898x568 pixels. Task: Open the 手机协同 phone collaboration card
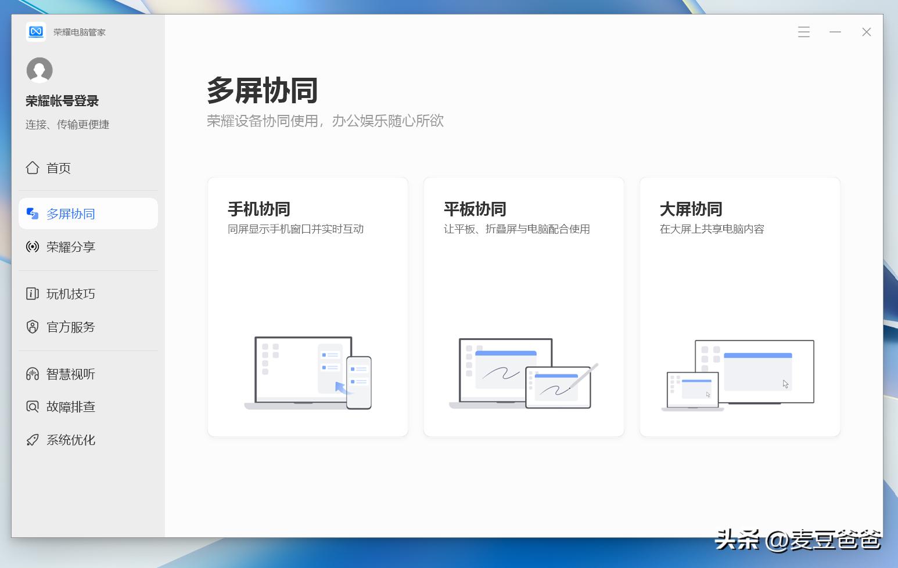click(x=307, y=306)
